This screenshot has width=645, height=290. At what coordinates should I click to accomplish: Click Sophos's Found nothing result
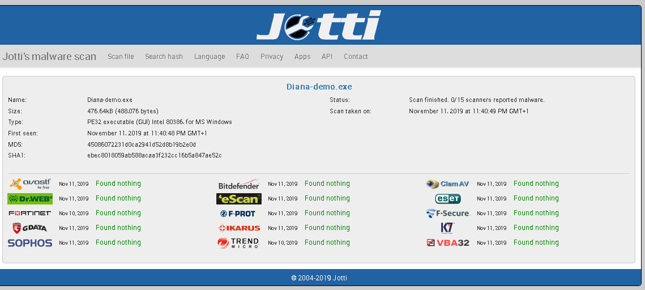[118, 242]
